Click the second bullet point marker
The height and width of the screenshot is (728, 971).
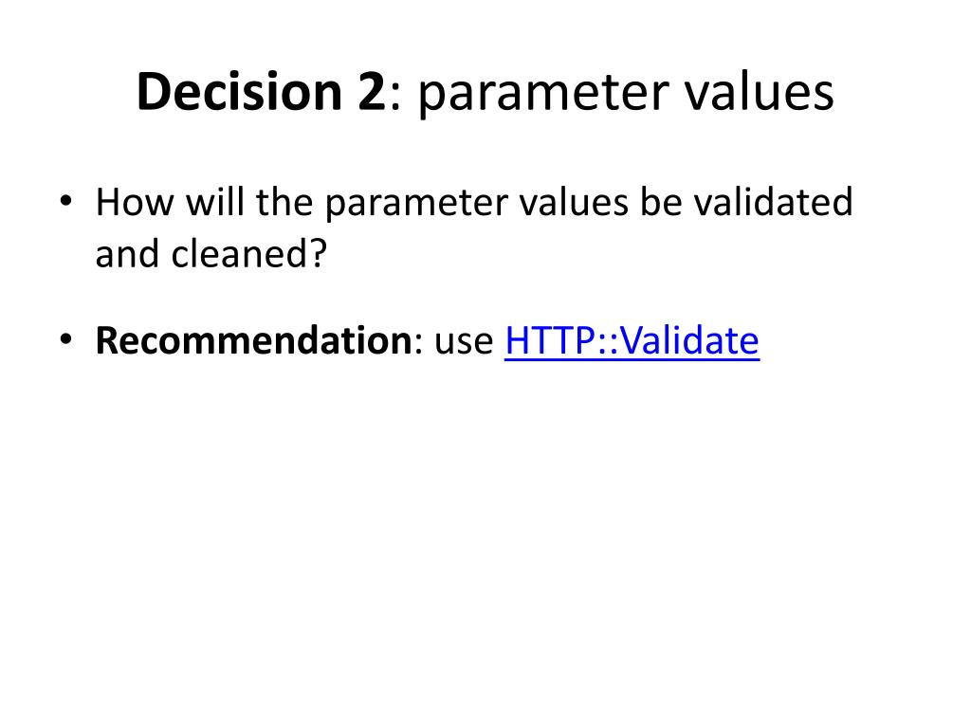click(x=64, y=341)
